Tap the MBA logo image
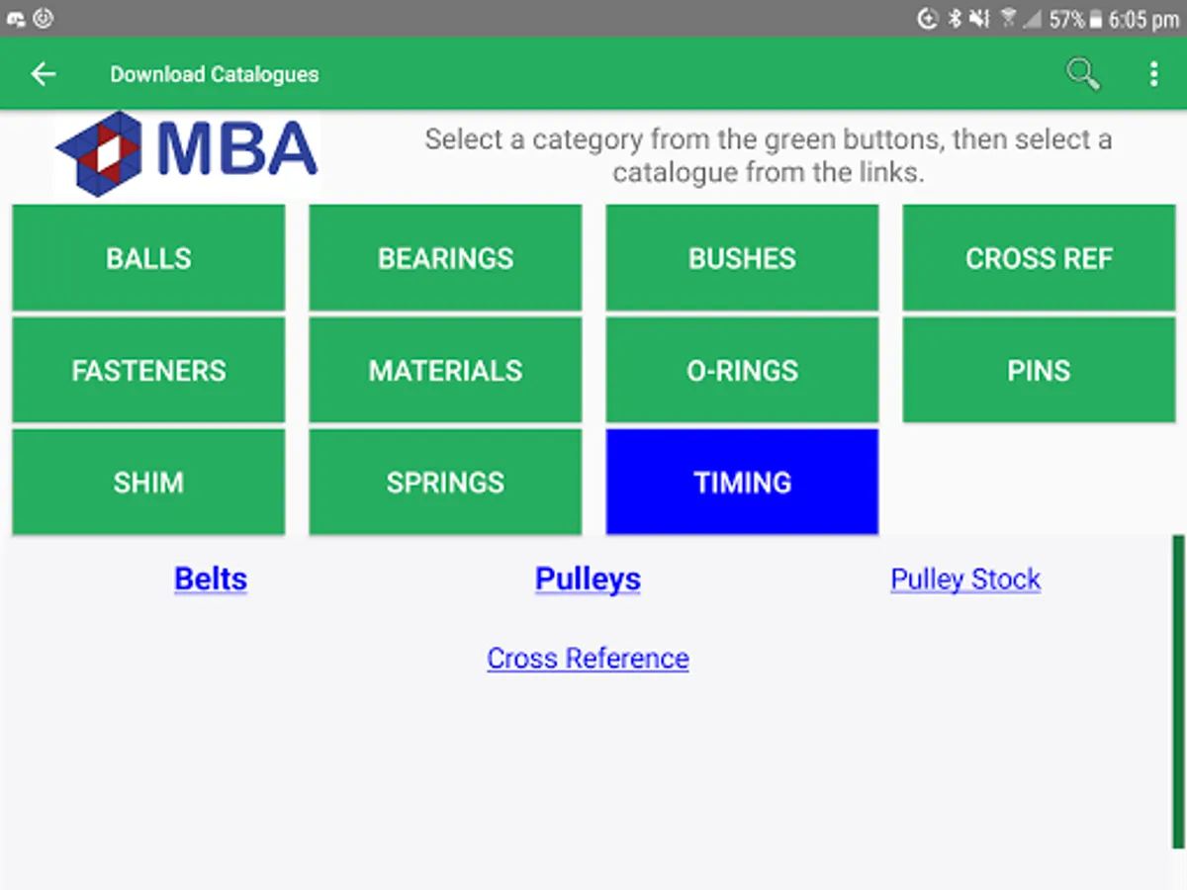The image size is (1187, 890). click(x=188, y=153)
